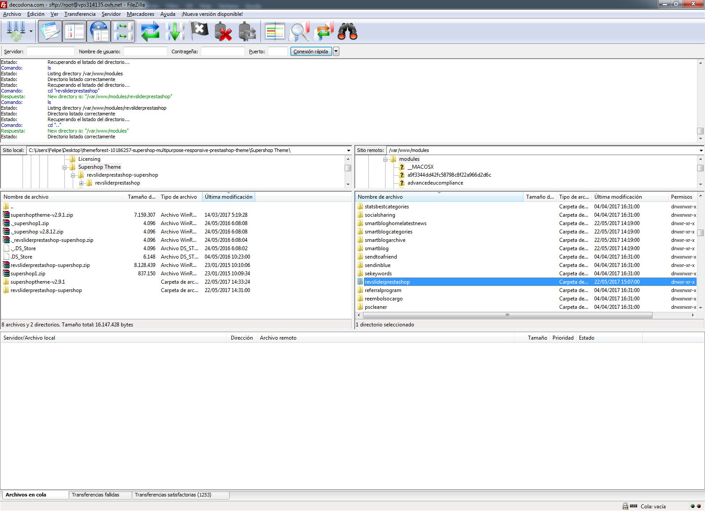Screen dimensions: 705x511
Task: Disconnect from the current server
Action: [x=223, y=31]
